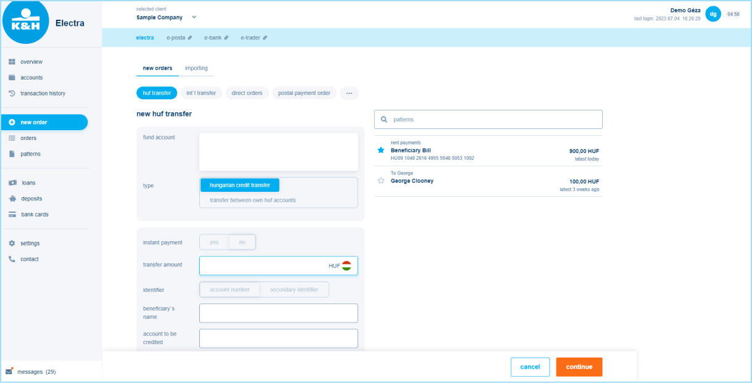Screen dimensions: 752x383
Task: Open the fund account selector
Action: point(278,152)
